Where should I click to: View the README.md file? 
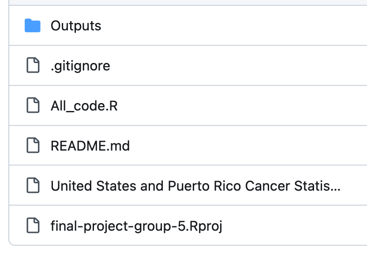(90, 146)
